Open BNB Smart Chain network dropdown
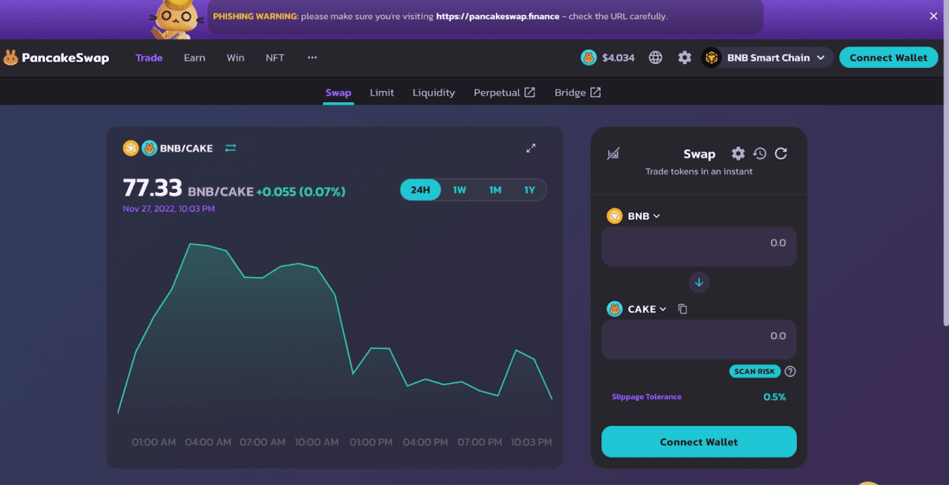 click(767, 58)
